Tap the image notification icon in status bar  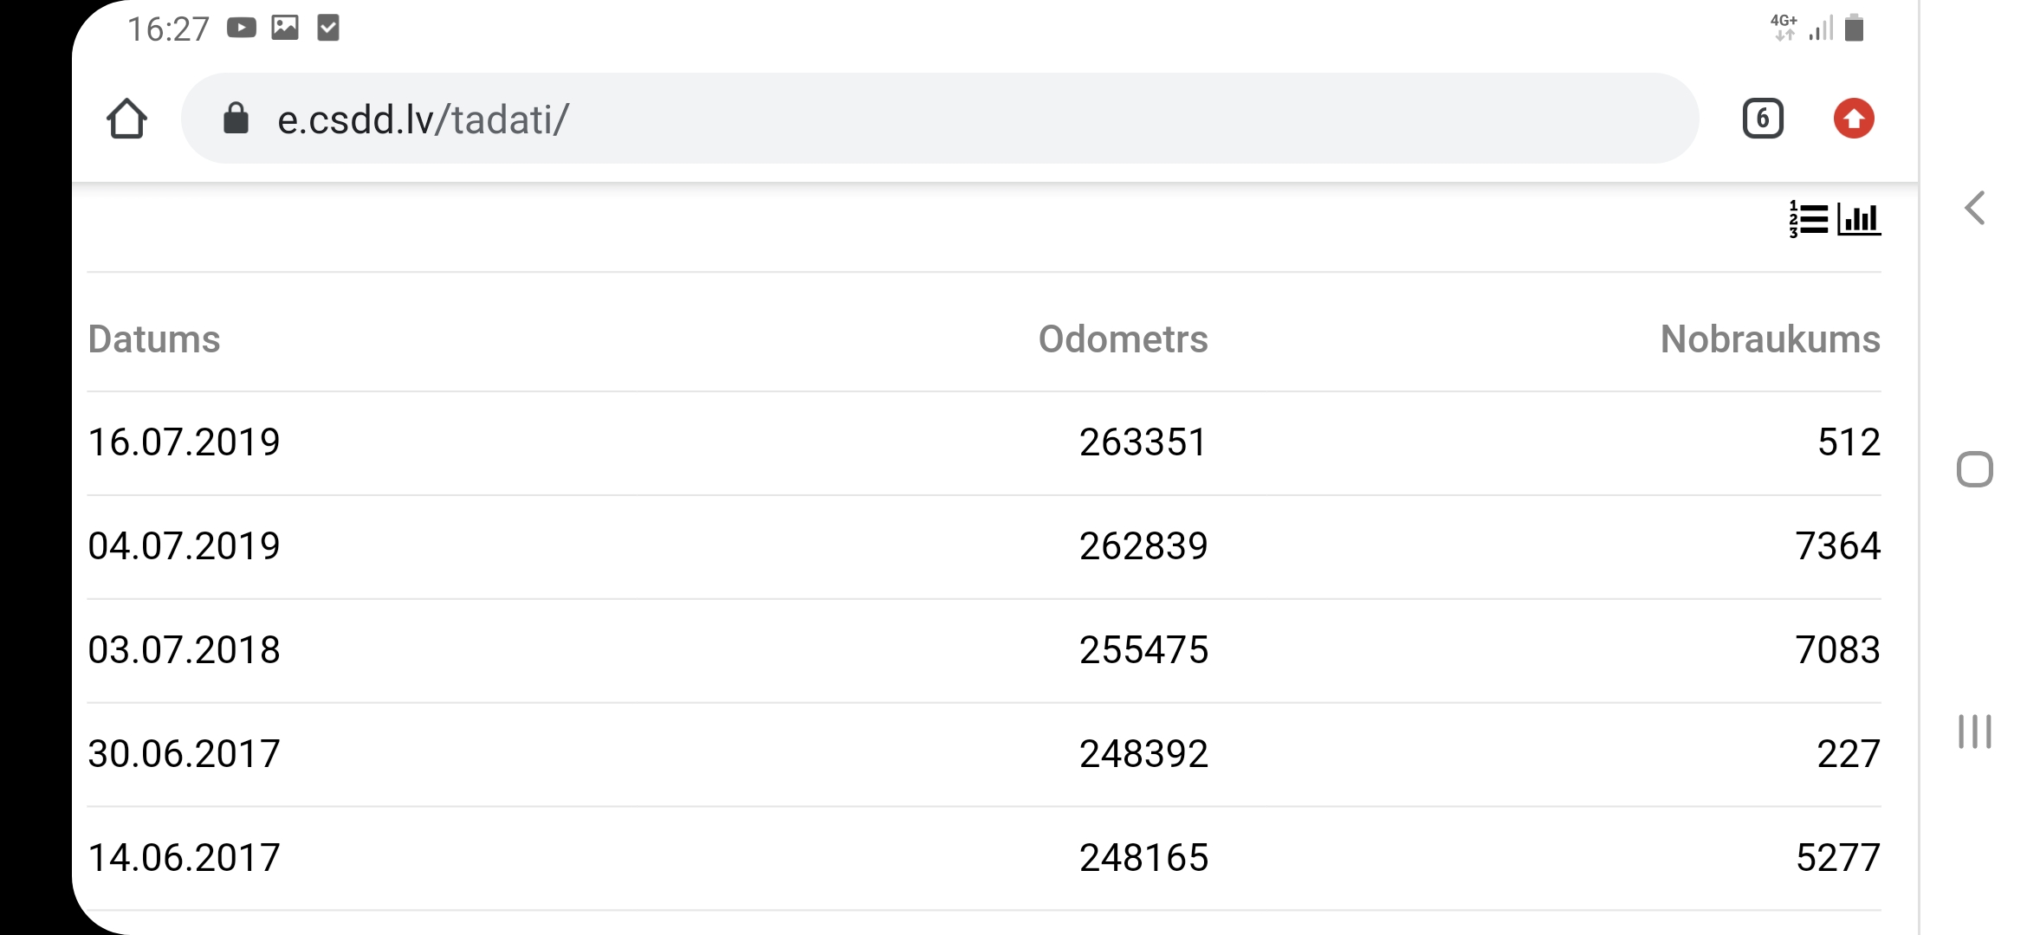coord(285,29)
